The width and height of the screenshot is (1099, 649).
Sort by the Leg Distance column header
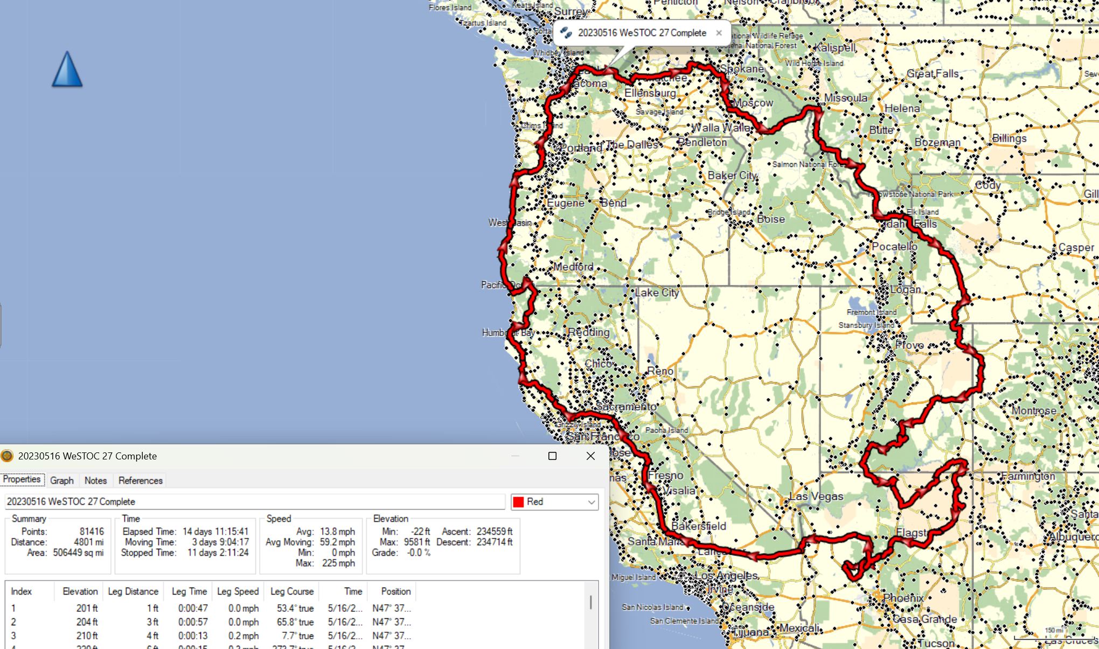(x=133, y=591)
